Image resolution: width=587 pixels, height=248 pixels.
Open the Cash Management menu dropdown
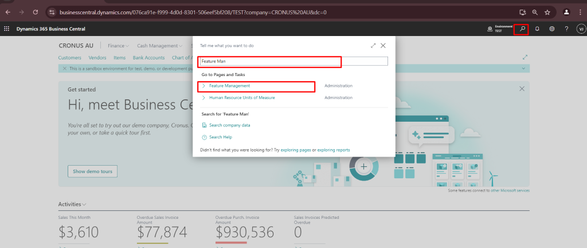[x=159, y=46]
